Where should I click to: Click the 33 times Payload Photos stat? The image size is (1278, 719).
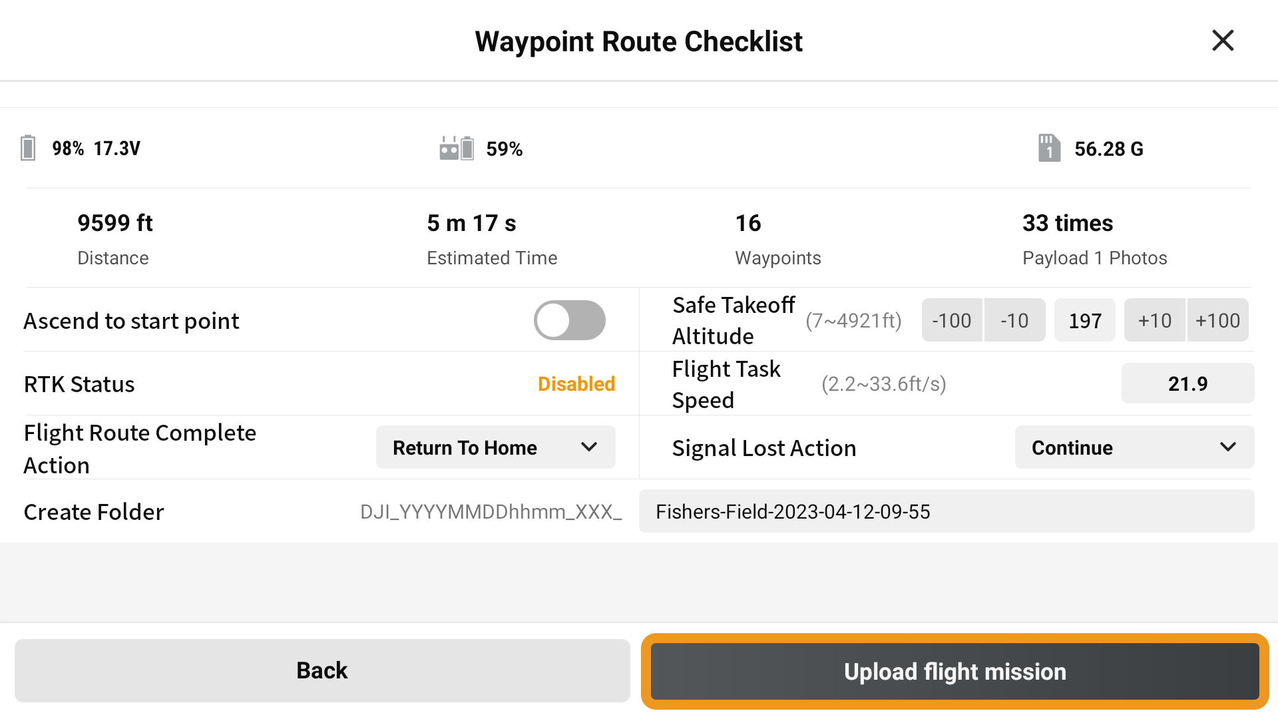point(1067,223)
